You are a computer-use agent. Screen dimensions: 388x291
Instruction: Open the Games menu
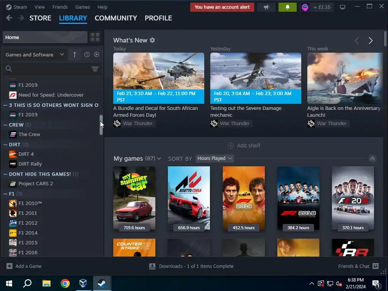pyautogui.click(x=83, y=7)
